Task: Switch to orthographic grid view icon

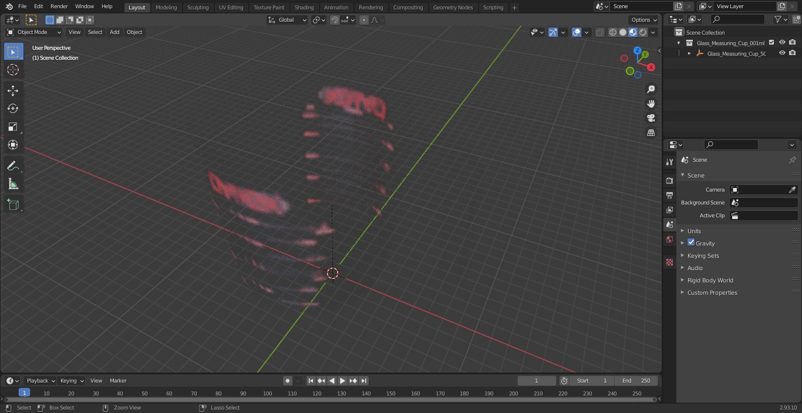Action: click(651, 132)
